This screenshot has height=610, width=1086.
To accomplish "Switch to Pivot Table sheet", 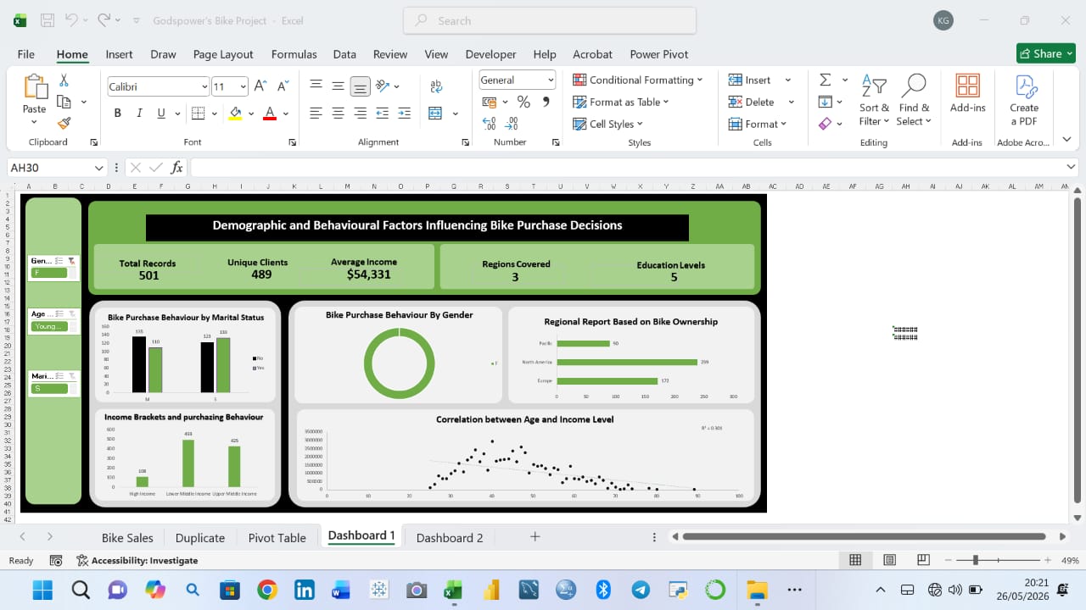I will click(277, 538).
